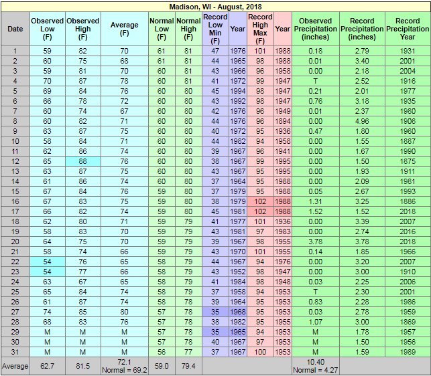Select observed precipitation 0.76 on August 6

click(x=315, y=101)
